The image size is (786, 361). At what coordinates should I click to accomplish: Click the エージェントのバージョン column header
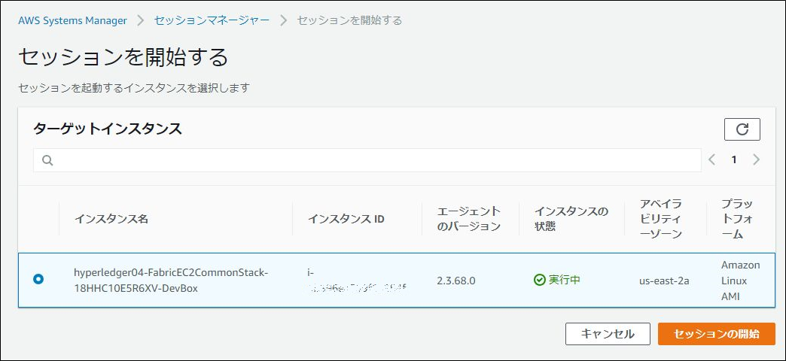(469, 219)
